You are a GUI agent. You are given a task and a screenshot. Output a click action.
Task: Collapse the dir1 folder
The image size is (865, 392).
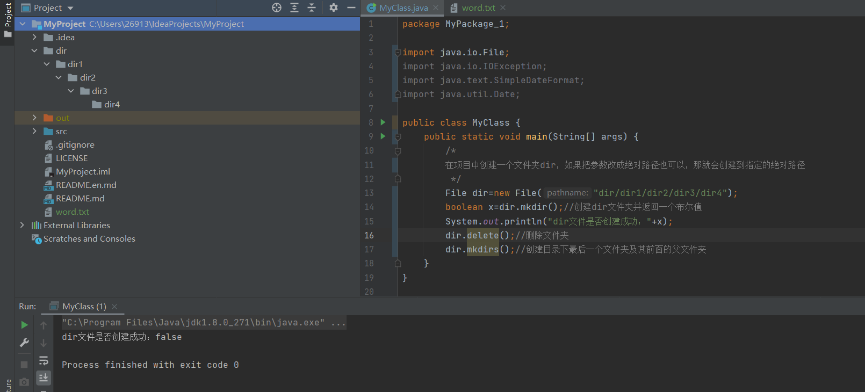coord(47,64)
